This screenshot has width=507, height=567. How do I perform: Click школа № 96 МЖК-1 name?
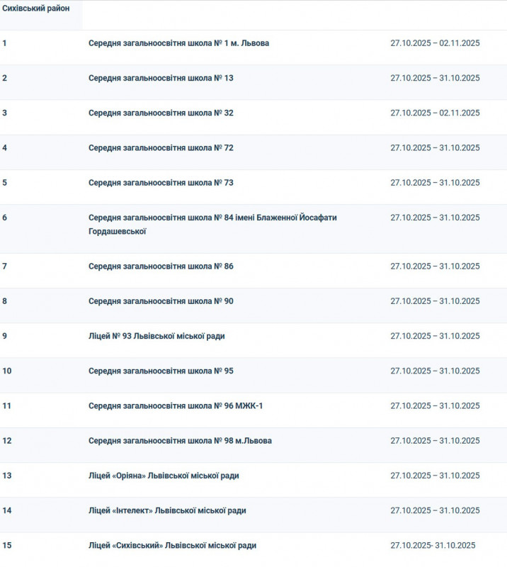176,406
